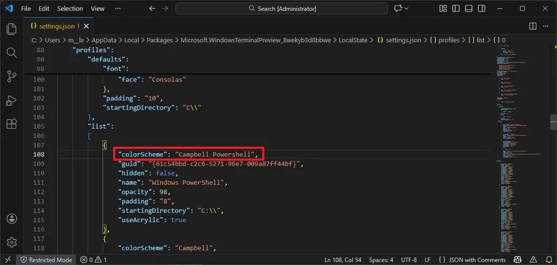
Task: Click the sticky scroll line "defaults"
Action: click(108, 59)
